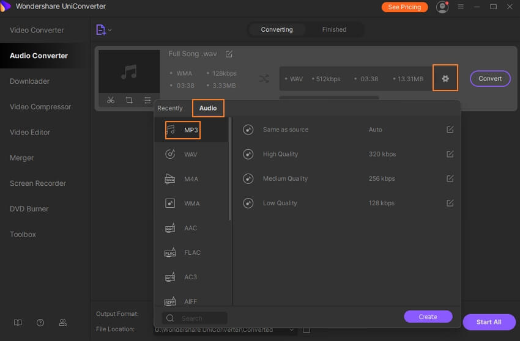Open the trim scissors tool

(111, 100)
